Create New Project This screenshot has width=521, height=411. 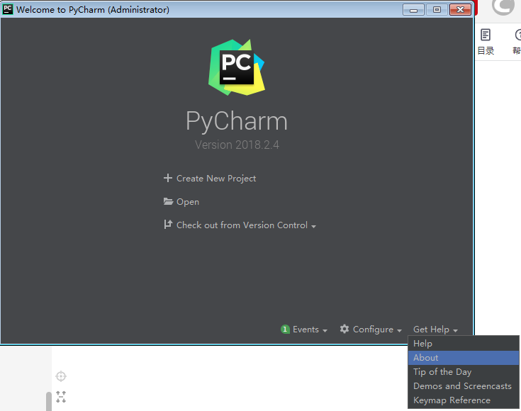(x=216, y=179)
